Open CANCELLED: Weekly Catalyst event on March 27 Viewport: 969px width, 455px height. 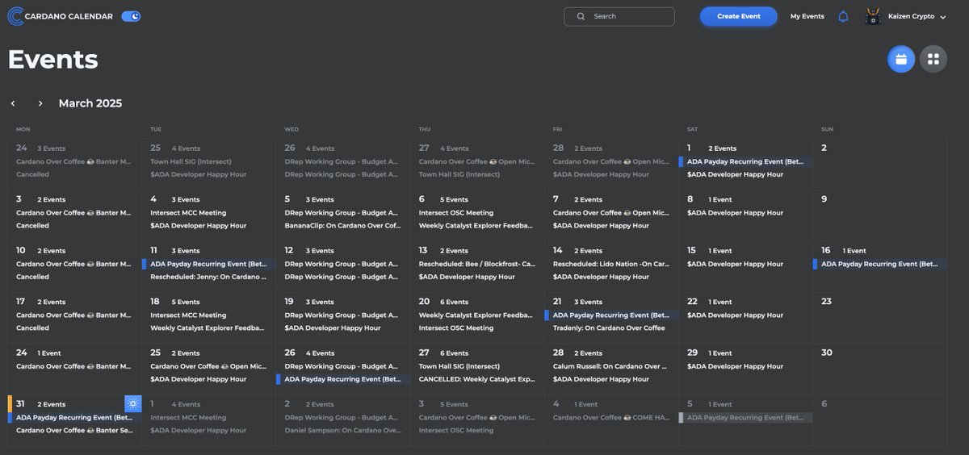[x=476, y=379]
